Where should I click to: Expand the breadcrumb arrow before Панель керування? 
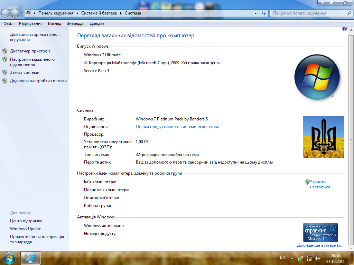(x=35, y=13)
